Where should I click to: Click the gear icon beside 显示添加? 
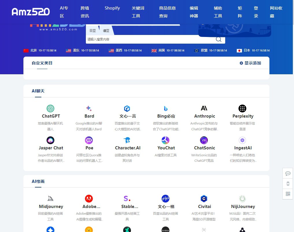(241, 63)
